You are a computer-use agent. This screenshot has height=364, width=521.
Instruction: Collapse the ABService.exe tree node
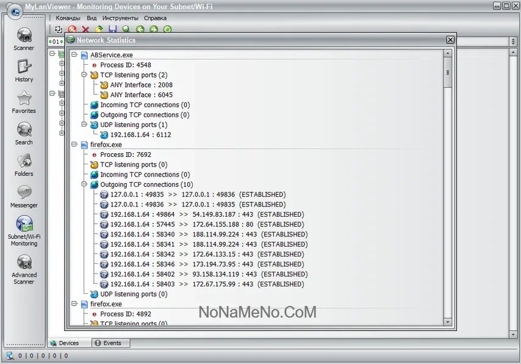[x=74, y=55]
